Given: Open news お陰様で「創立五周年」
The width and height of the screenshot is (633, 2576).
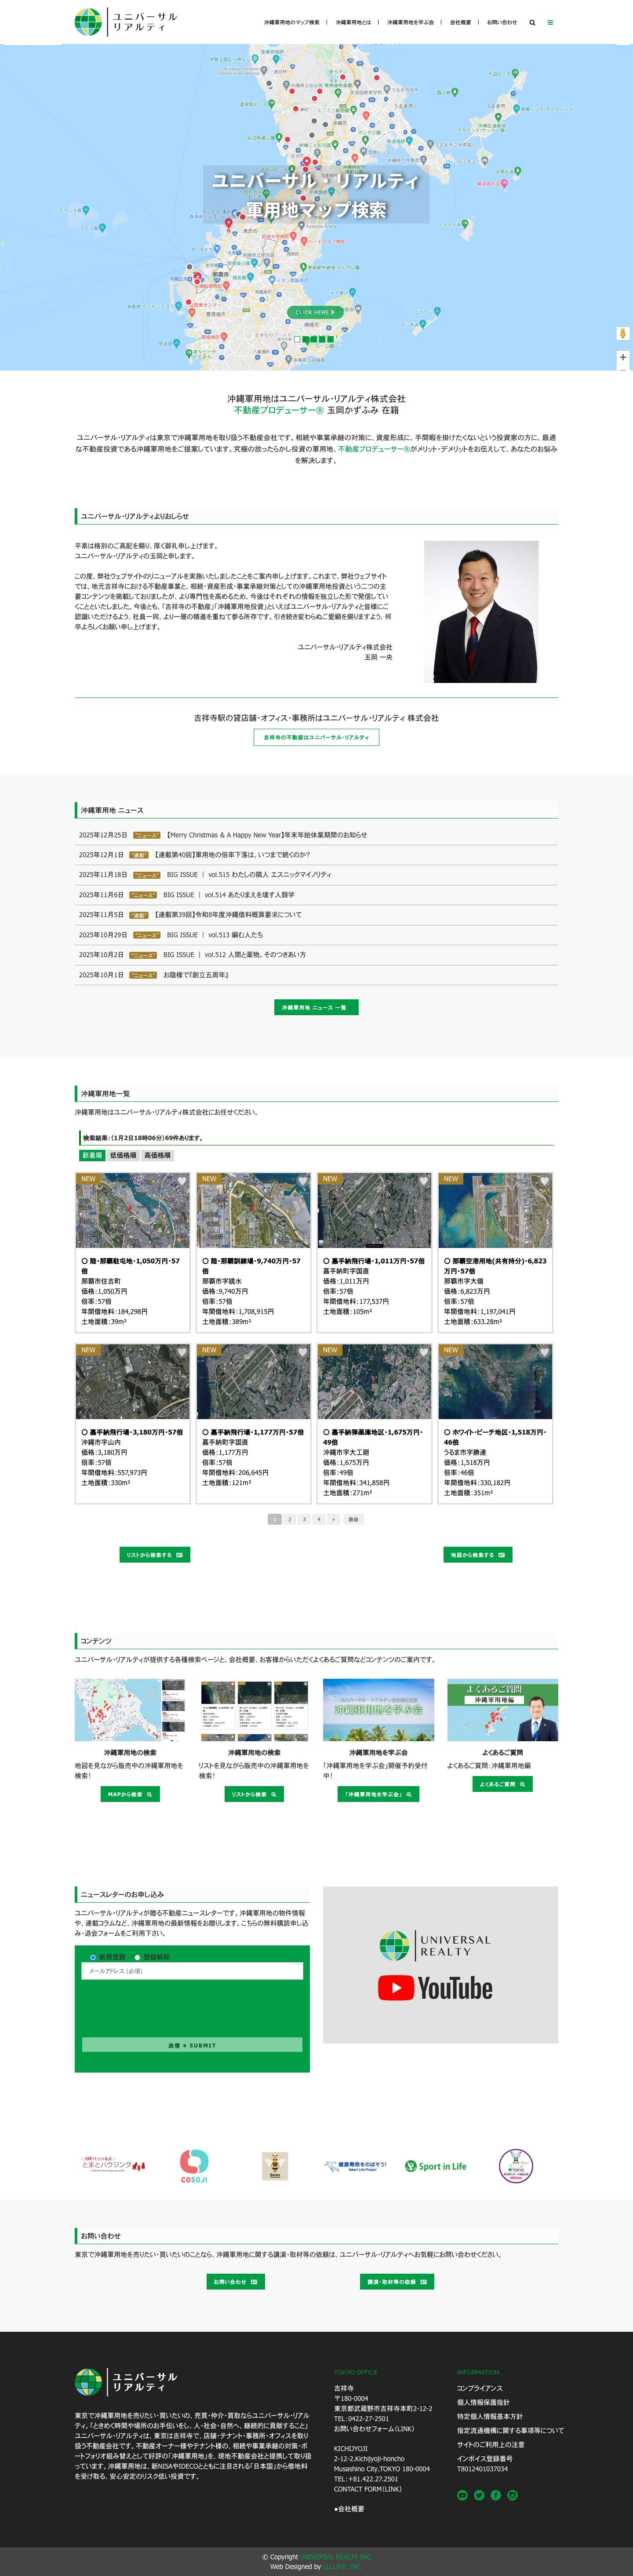Looking at the screenshot, I should tap(196, 975).
